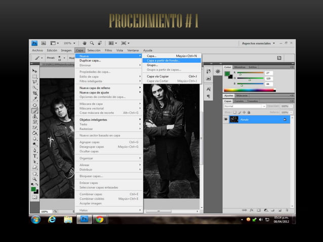This screenshot has width=323, height=242.
Task: Launch Bridge from the Br icon
Action: 44,44
